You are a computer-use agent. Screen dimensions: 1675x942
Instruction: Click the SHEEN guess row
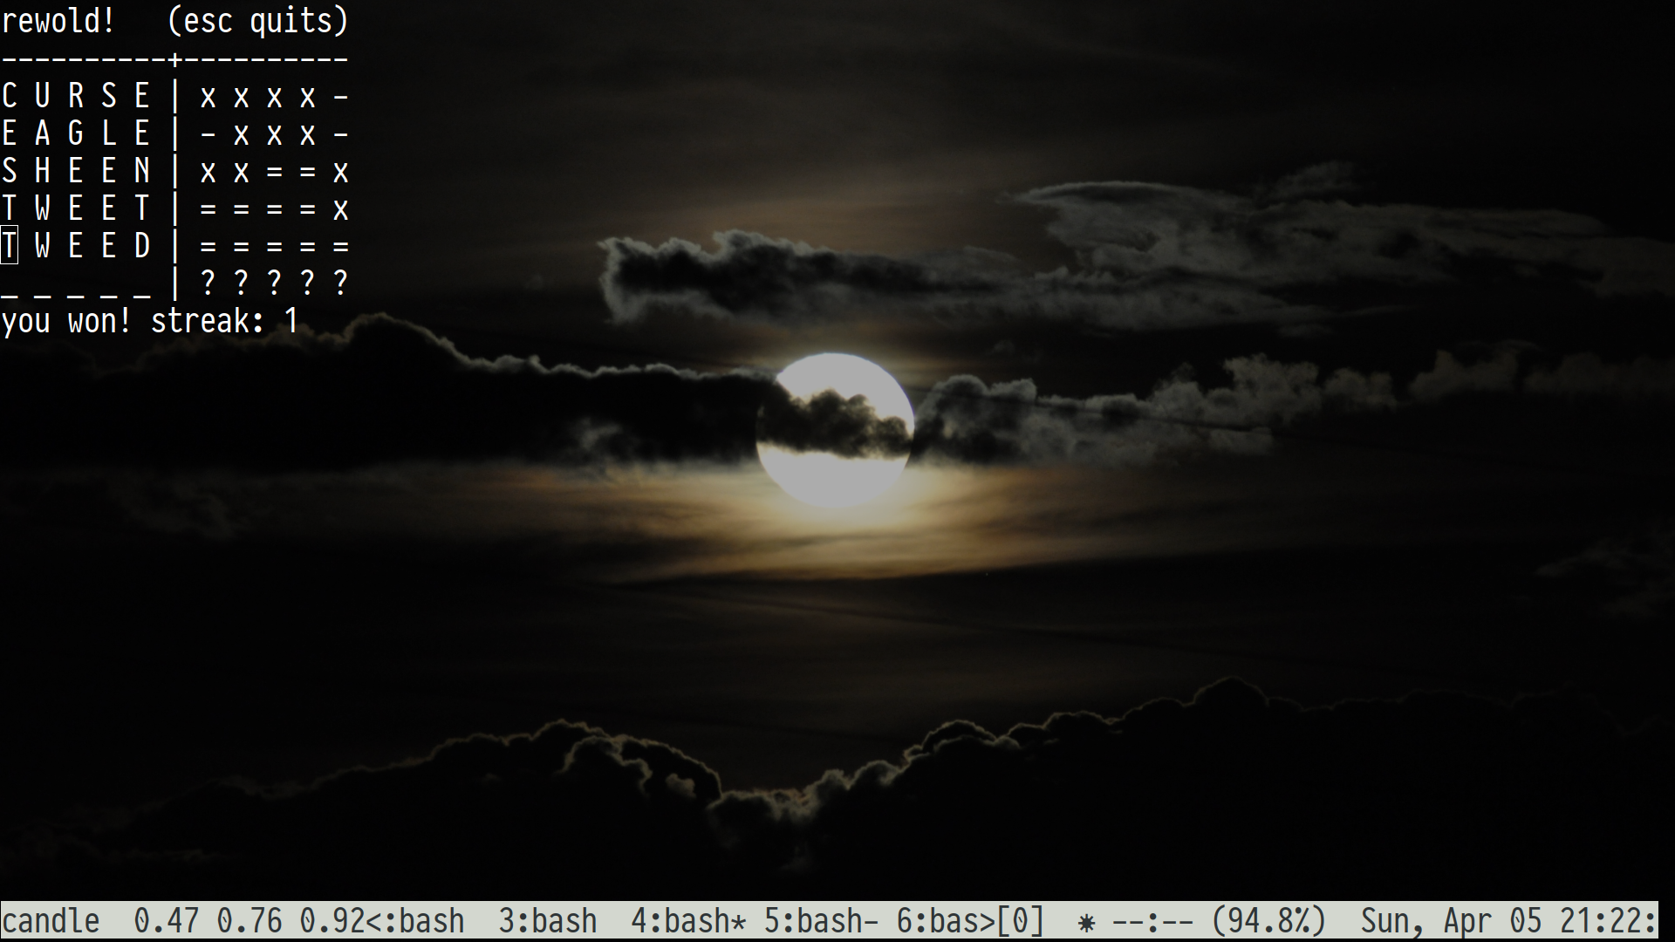[76, 171]
